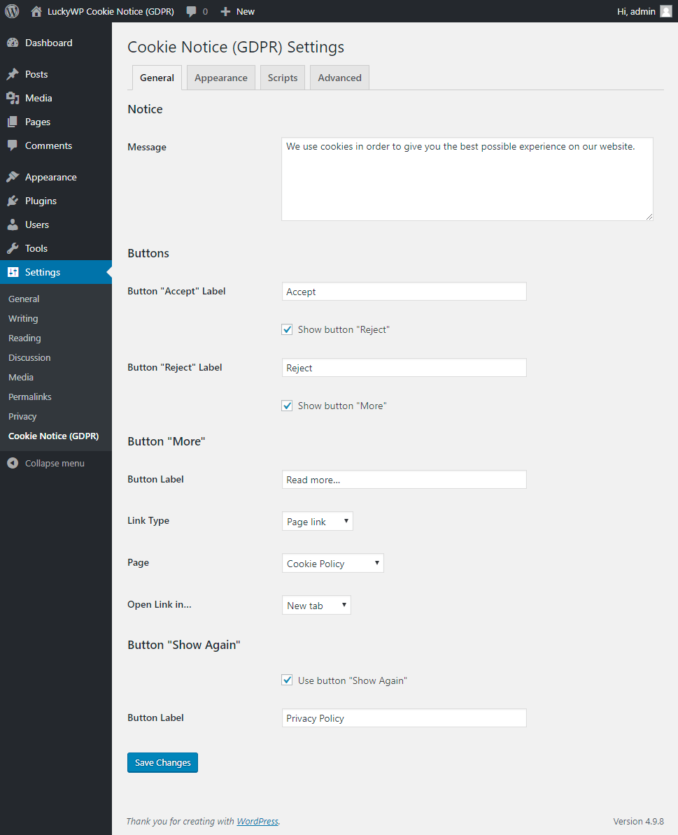Screen dimensions: 678x835
Task: Uncheck Show button "More" checkbox
Action: (287, 406)
